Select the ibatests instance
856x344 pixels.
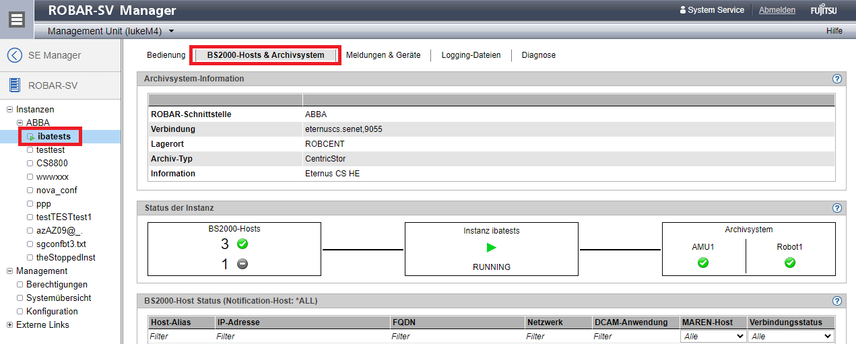point(54,137)
